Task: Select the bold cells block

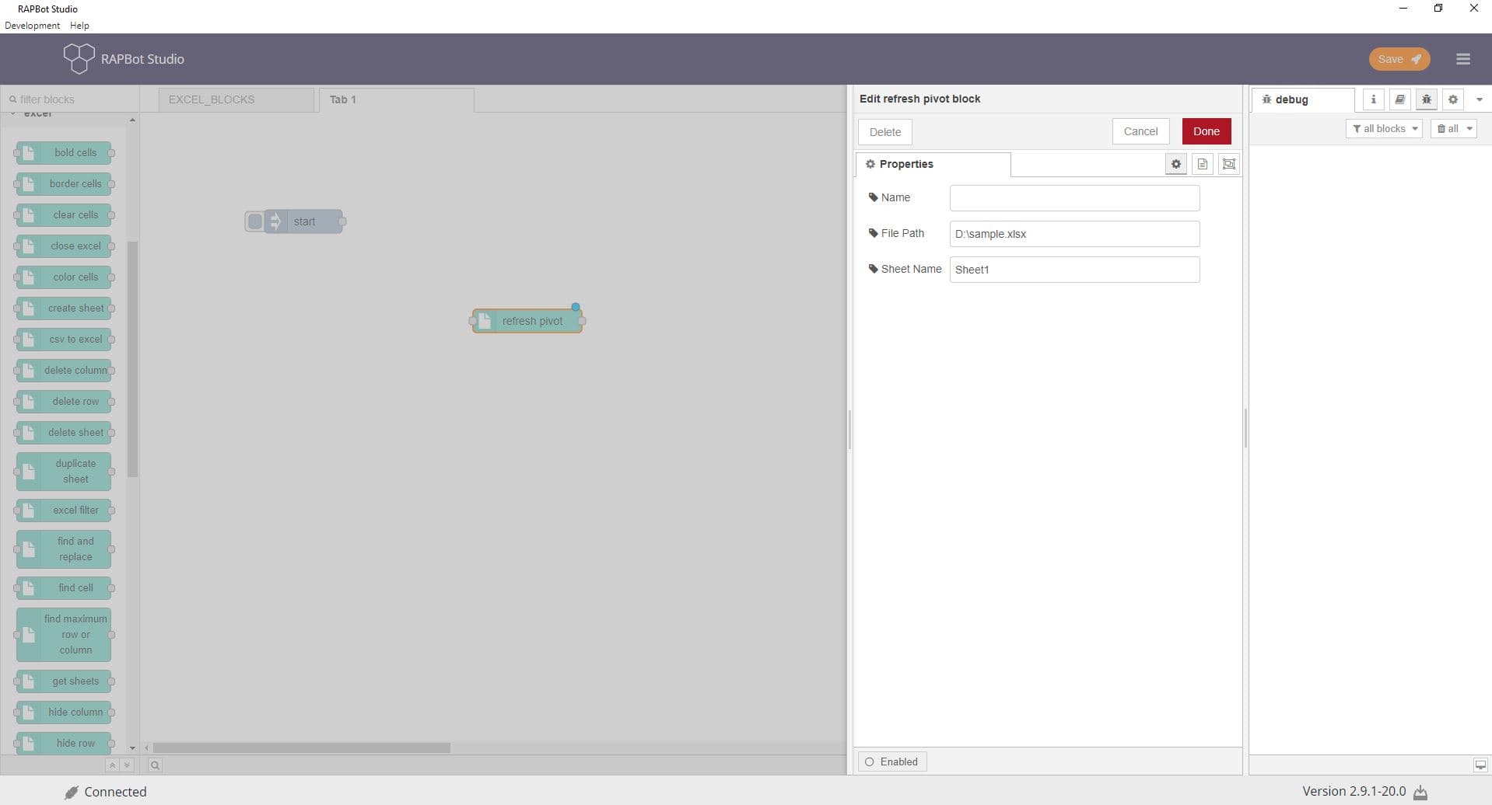Action: (64, 153)
